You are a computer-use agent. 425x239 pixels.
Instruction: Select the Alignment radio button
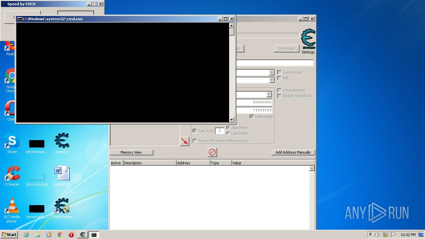(x=228, y=128)
